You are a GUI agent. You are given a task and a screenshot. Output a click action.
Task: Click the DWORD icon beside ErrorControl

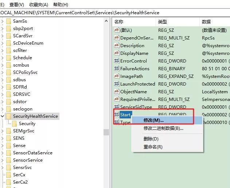[x=117, y=61]
